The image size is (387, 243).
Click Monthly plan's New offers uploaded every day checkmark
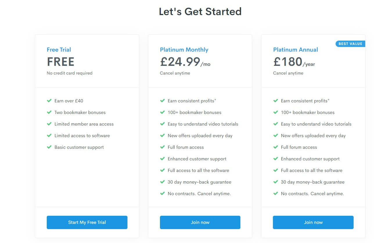[x=162, y=135]
